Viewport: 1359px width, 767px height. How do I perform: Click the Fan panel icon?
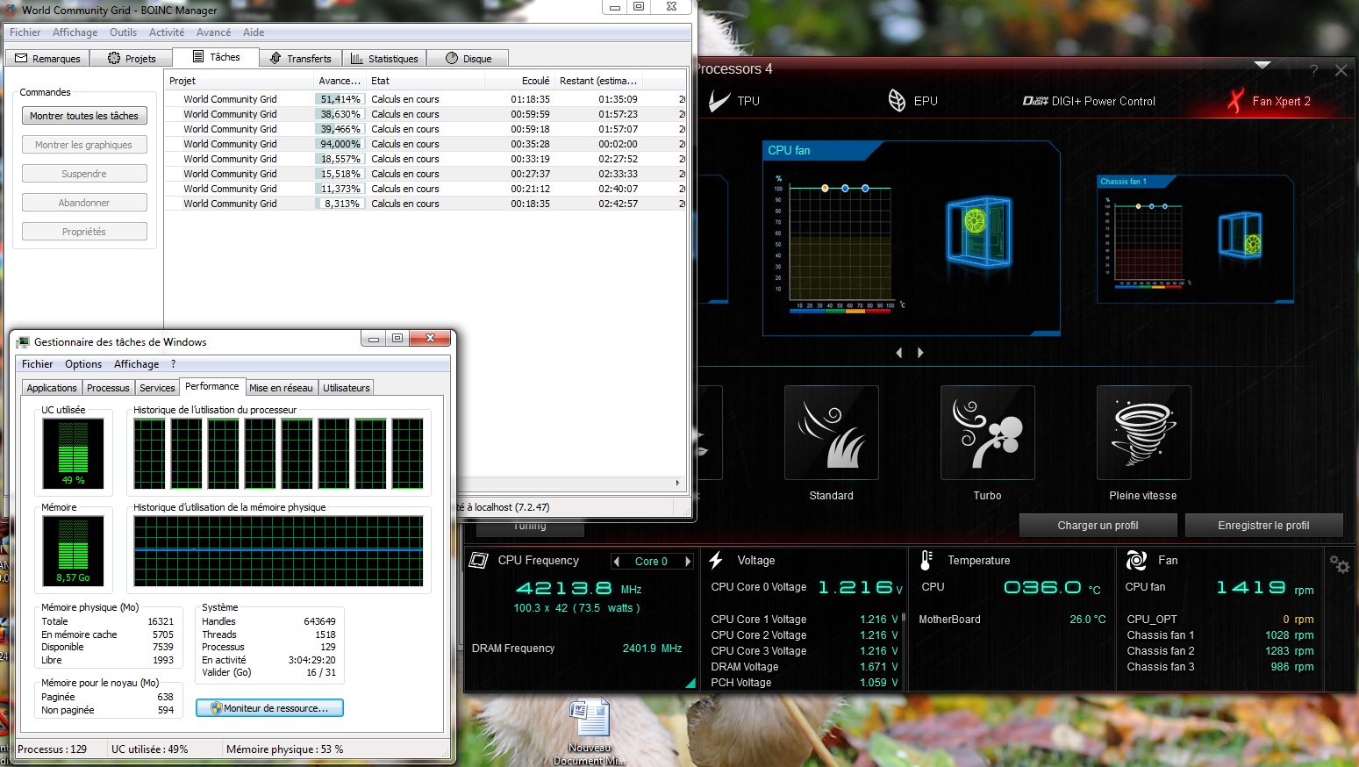tap(1136, 560)
